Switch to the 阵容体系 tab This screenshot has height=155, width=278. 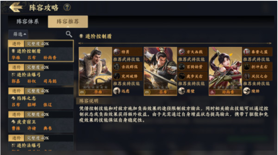(x=28, y=21)
